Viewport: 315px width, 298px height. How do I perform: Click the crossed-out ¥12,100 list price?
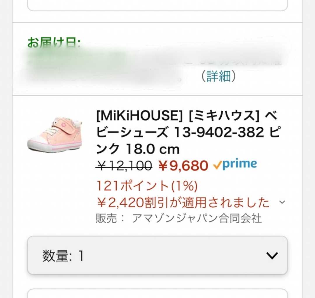(x=125, y=166)
